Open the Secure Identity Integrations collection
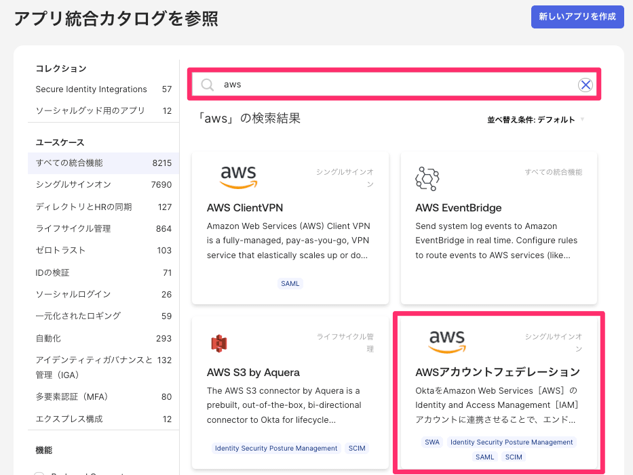Image resolution: width=633 pixels, height=475 pixels. point(91,89)
